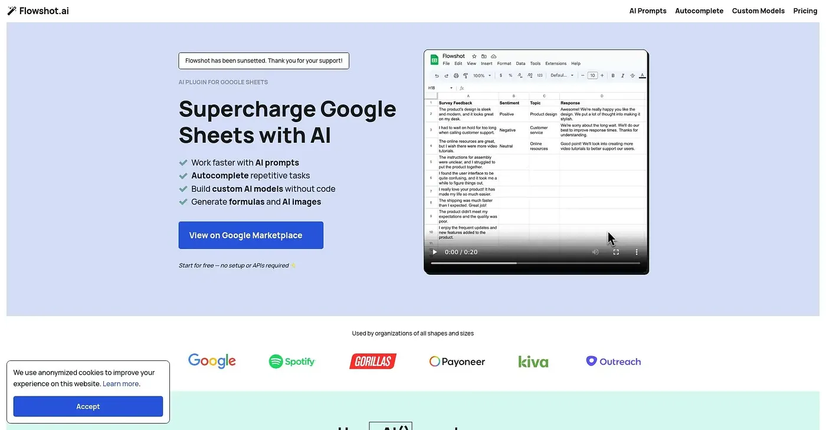Image resolution: width=826 pixels, height=430 pixels.
Task: Click the Gorillas logo
Action: point(373,361)
